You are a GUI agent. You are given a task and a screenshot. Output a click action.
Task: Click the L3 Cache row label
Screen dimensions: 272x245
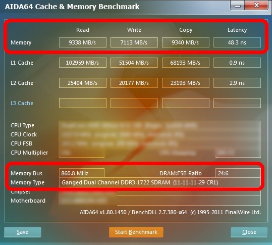(x=22, y=103)
